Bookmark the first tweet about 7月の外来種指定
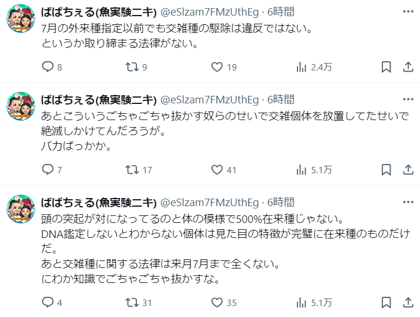Viewport: 420px width, 317px height. pos(386,67)
